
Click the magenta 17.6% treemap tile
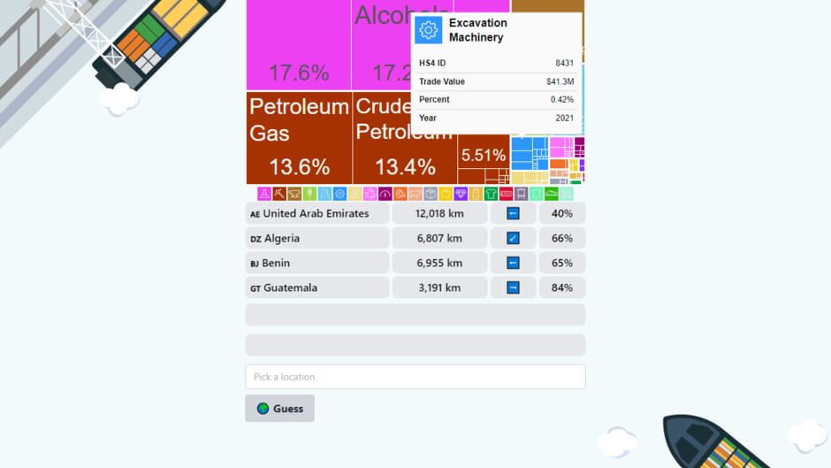click(x=298, y=44)
